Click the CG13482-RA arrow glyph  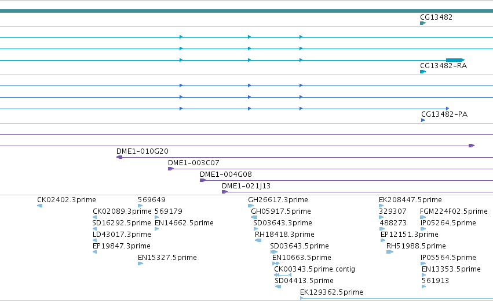[423, 72]
